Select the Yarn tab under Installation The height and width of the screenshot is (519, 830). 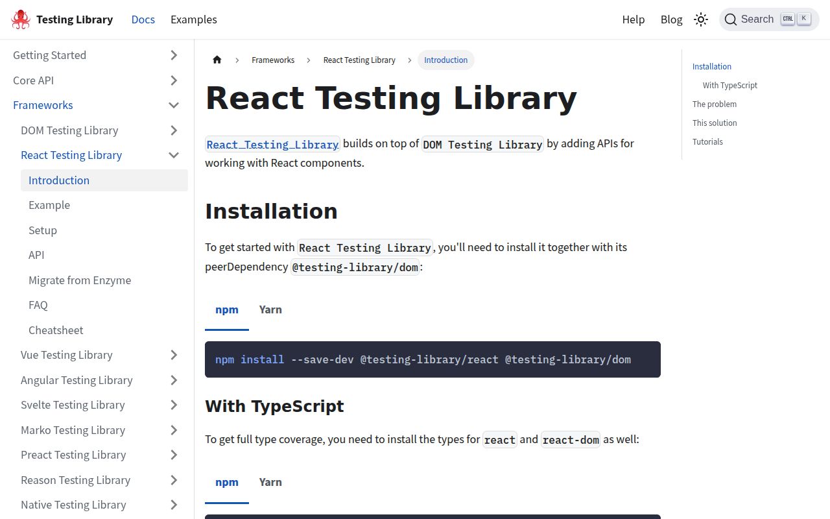[270, 309]
